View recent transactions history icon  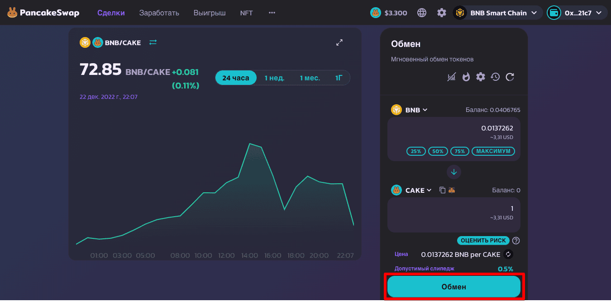pos(495,77)
